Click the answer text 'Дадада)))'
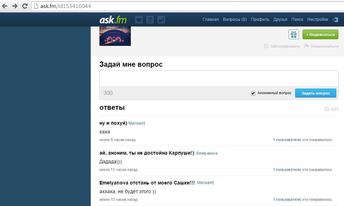 pyautogui.click(x=111, y=162)
